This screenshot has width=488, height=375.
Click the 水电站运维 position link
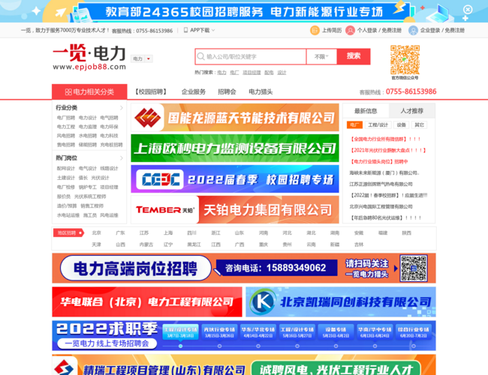68,215
